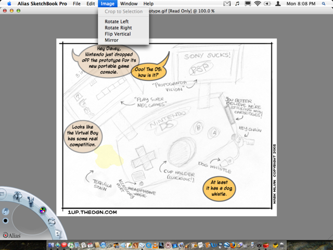
Task: Select the current pencil brush indicator
Action: 6,211
